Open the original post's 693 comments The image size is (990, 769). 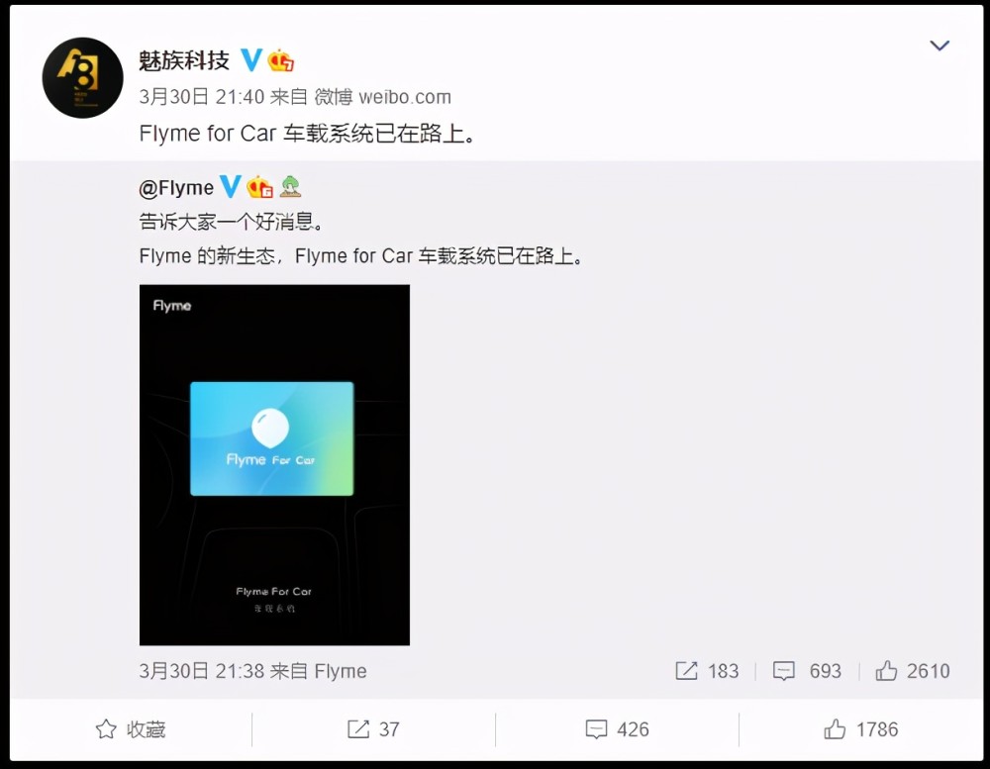point(807,670)
